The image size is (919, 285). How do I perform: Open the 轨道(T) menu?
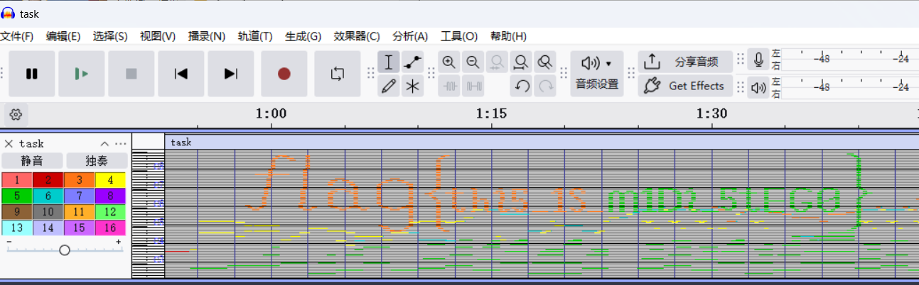[255, 36]
